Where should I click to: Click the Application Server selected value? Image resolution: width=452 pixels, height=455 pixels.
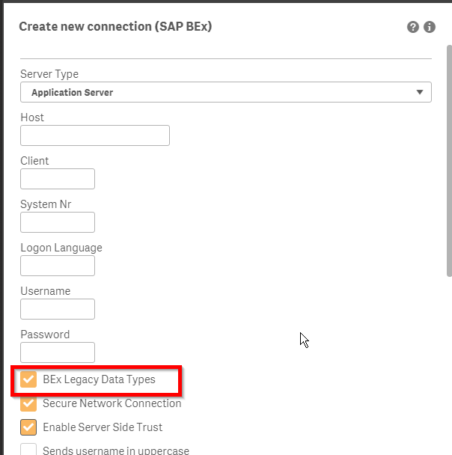73,93
